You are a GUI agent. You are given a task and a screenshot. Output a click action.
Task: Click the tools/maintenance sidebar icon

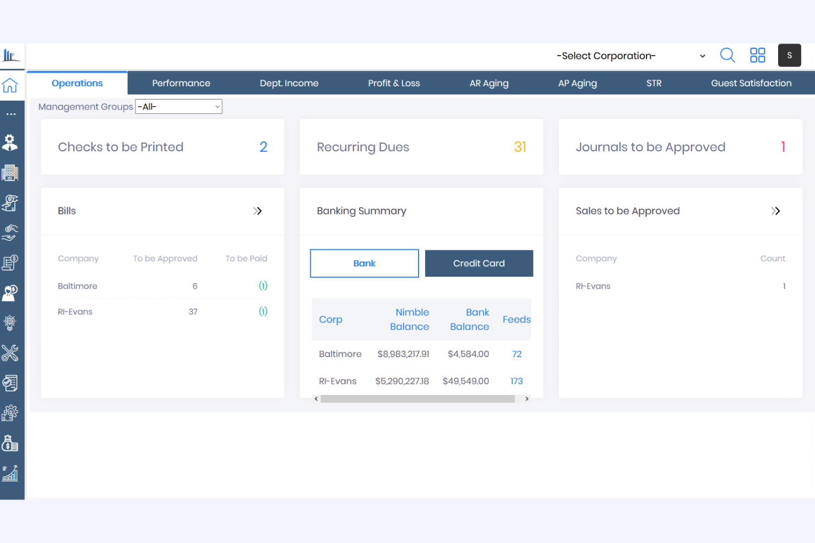(11, 353)
